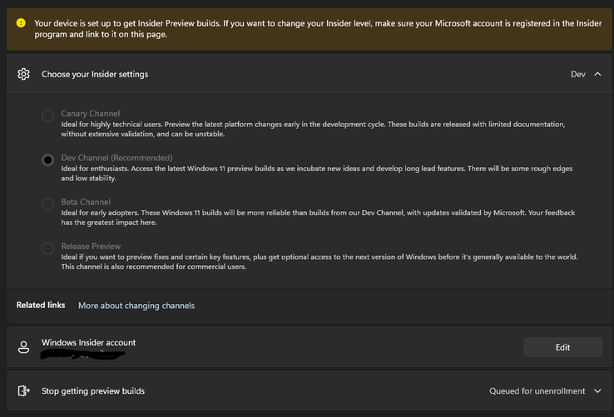Click the Beta Channel title text
The height and width of the screenshot is (417, 614).
pyautogui.click(x=86, y=202)
